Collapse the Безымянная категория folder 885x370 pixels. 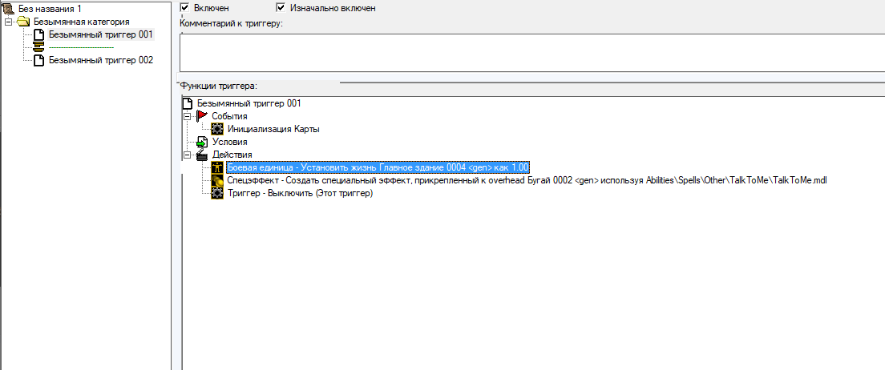coord(9,22)
